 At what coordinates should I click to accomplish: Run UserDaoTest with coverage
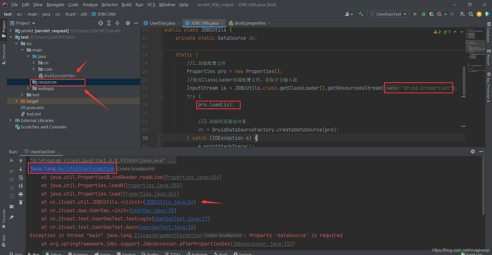[431, 14]
